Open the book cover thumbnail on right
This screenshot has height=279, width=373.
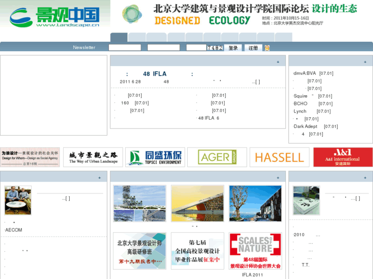coord(306,200)
